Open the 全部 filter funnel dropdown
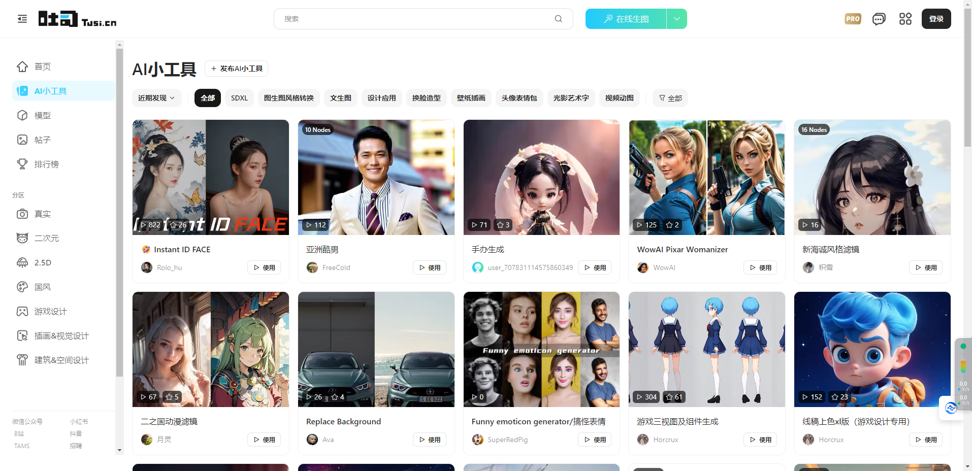This screenshot has height=471, width=972. pyautogui.click(x=670, y=98)
